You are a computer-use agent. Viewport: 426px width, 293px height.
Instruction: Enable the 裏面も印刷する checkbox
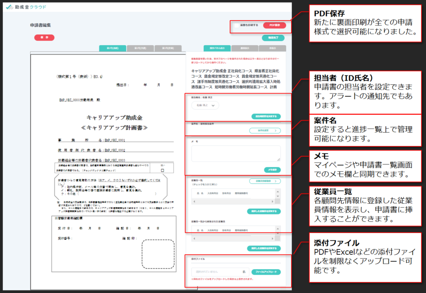click(x=237, y=25)
